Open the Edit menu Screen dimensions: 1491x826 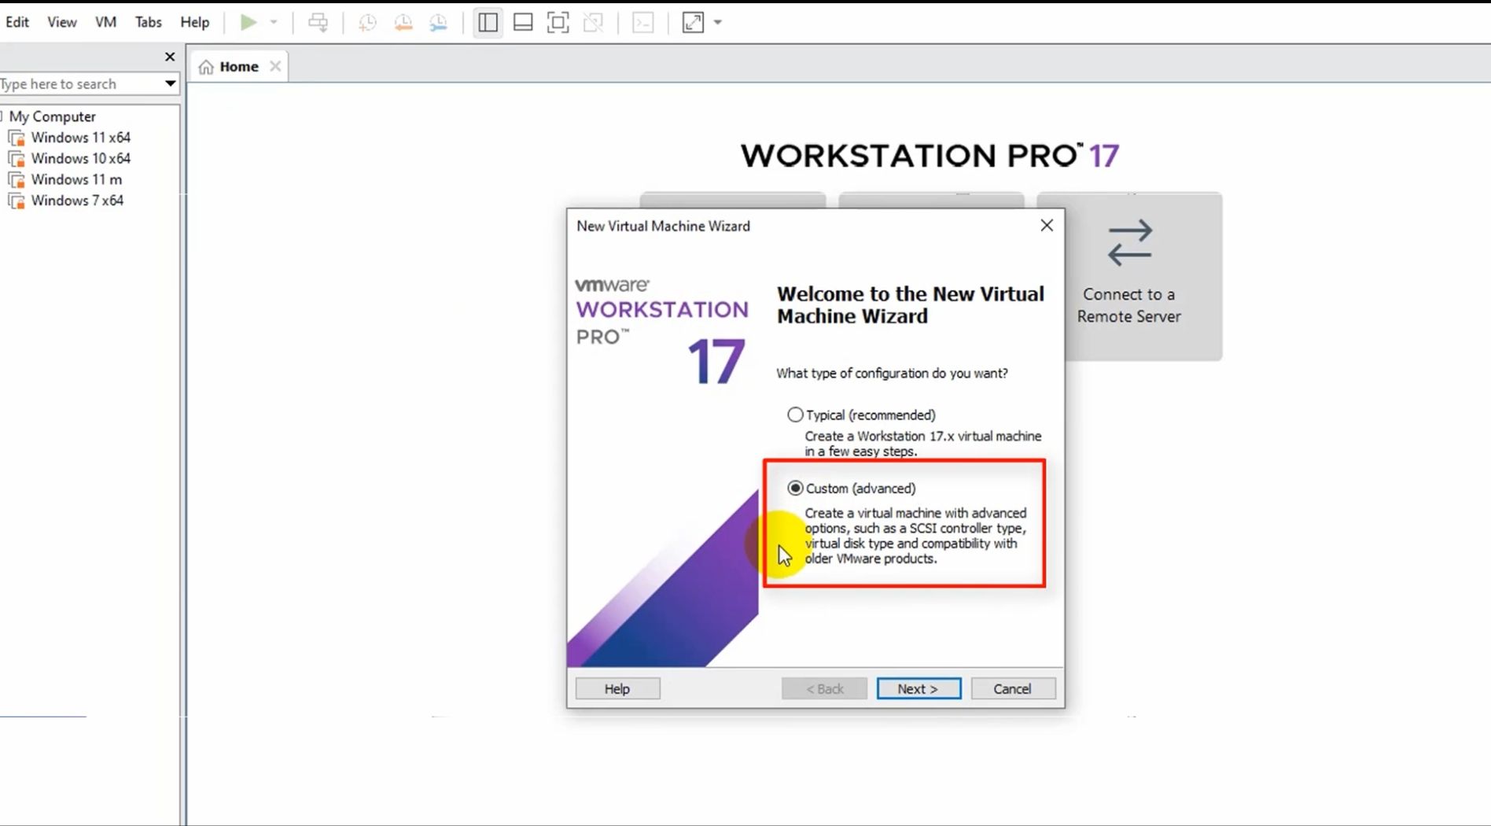pos(17,22)
